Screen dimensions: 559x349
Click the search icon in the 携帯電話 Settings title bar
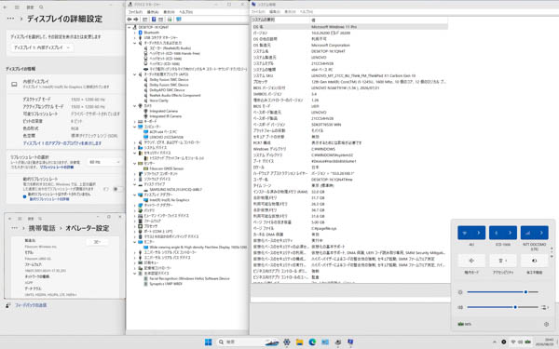(x=40, y=219)
